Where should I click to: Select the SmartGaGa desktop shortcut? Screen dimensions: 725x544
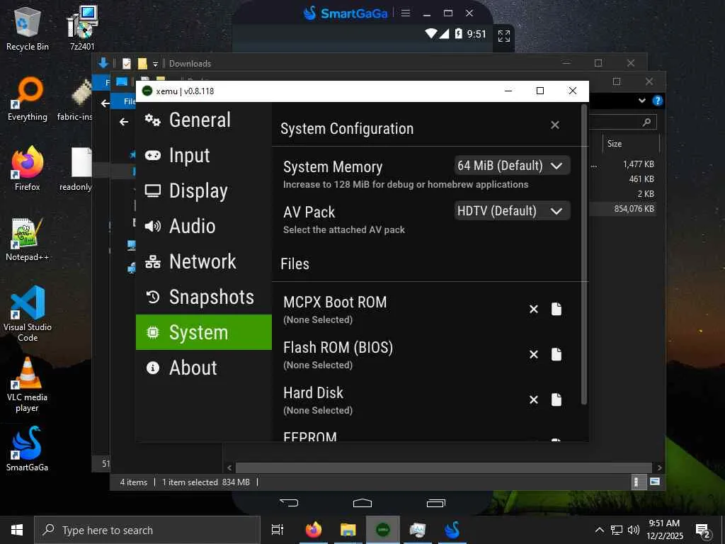point(28,448)
